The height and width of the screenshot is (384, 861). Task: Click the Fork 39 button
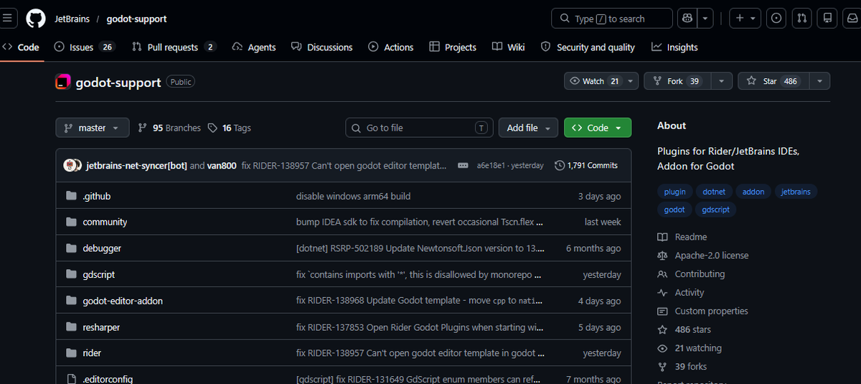[x=676, y=81]
